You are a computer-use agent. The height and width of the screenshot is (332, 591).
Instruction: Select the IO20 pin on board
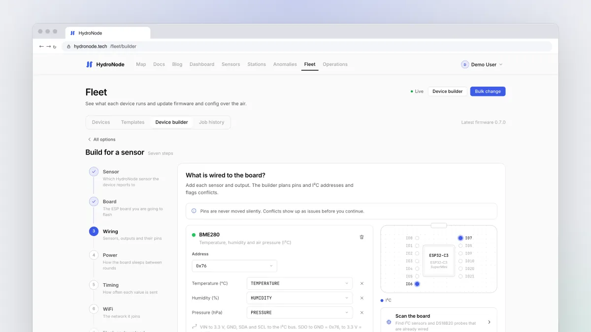click(460, 269)
